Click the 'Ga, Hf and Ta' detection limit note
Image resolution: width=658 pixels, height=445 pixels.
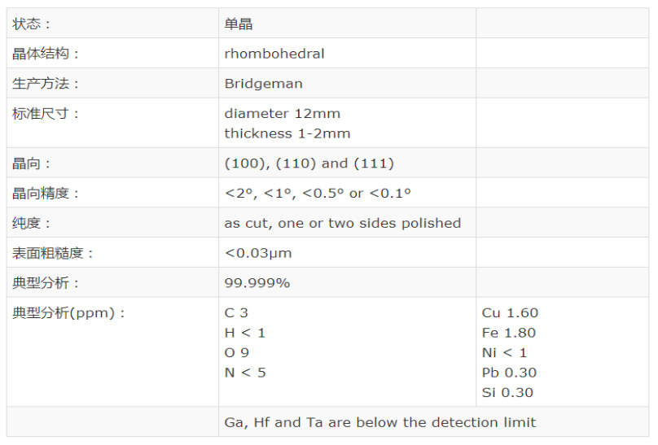coord(380,422)
